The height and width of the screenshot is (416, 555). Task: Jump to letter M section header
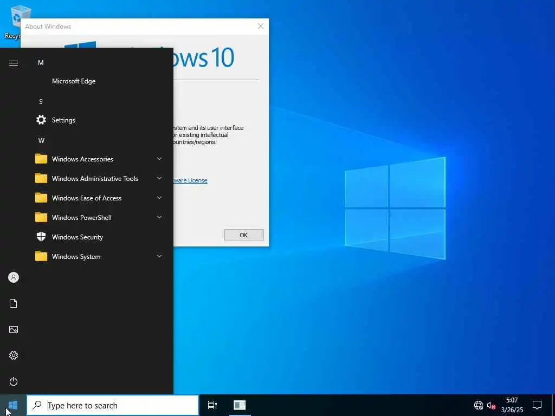(x=41, y=63)
